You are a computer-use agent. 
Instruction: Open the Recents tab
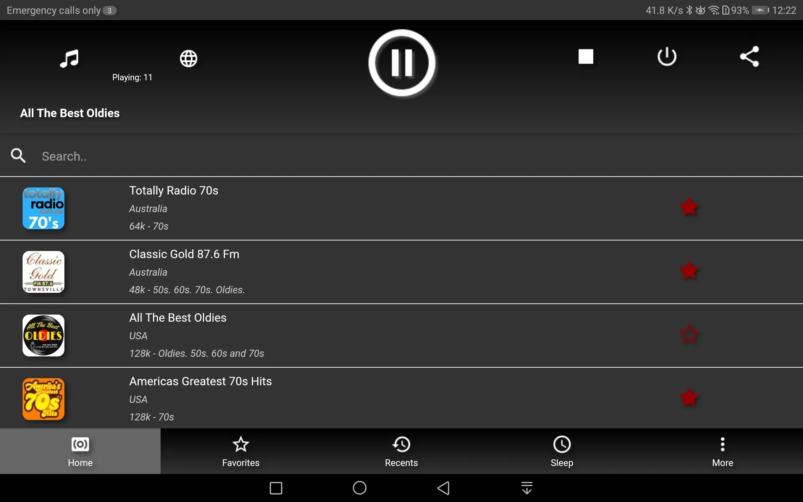coord(401,451)
